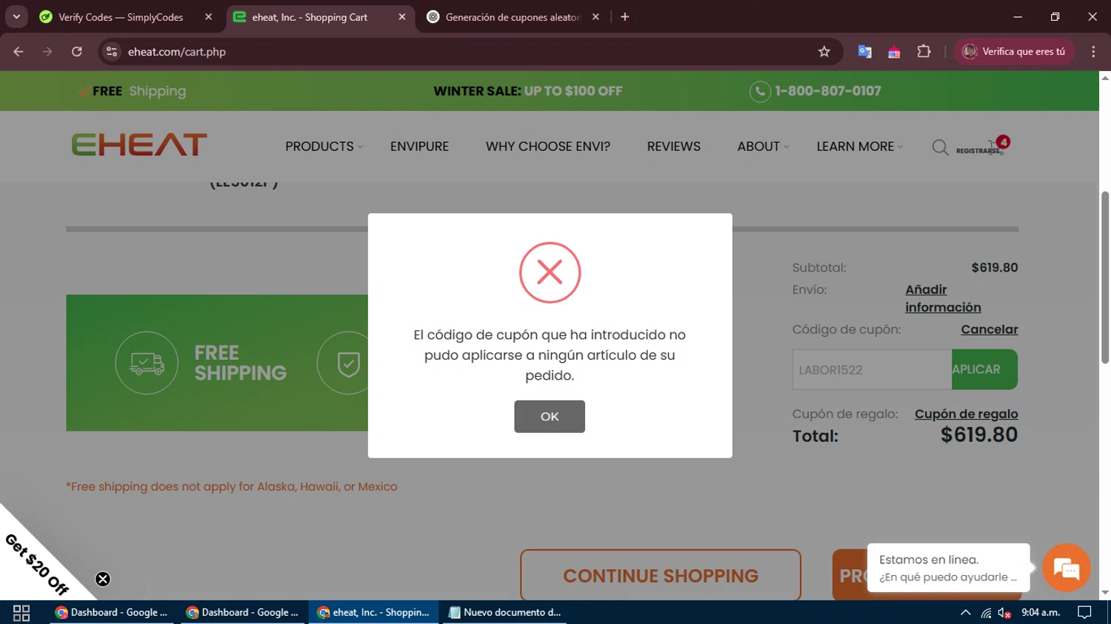Viewport: 1111px width, 624px height.
Task: Close the eheat Shopping Cart tab
Action: [x=402, y=17]
